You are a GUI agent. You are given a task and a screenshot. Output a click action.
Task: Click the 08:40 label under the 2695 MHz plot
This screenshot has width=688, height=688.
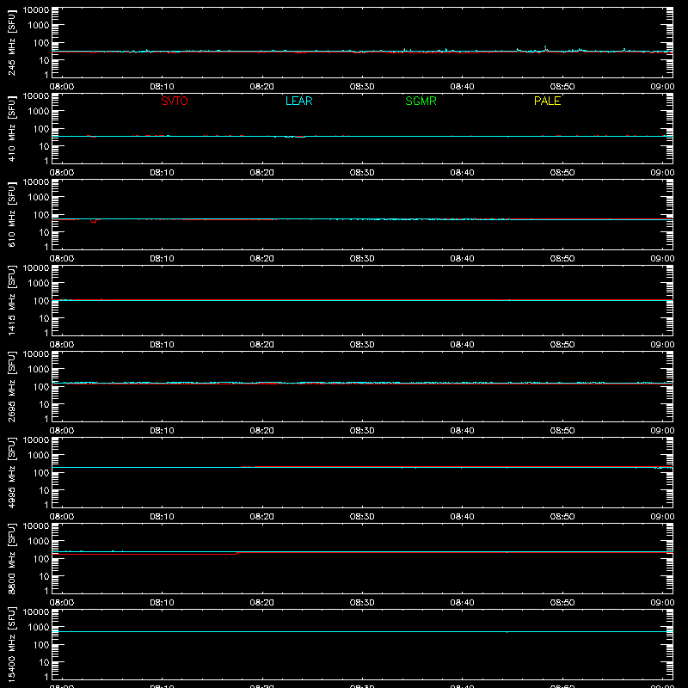(x=462, y=431)
